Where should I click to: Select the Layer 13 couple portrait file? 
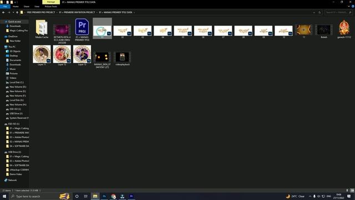(82, 56)
